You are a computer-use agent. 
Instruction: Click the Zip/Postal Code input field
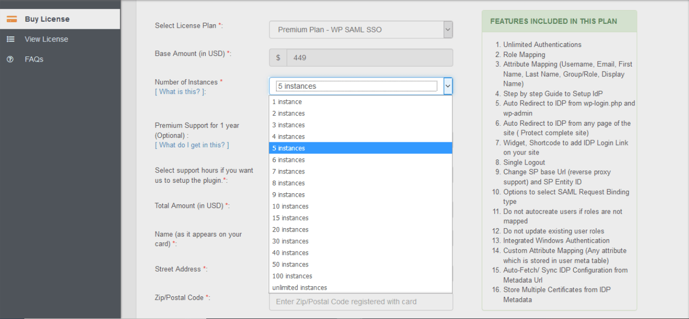click(361, 302)
